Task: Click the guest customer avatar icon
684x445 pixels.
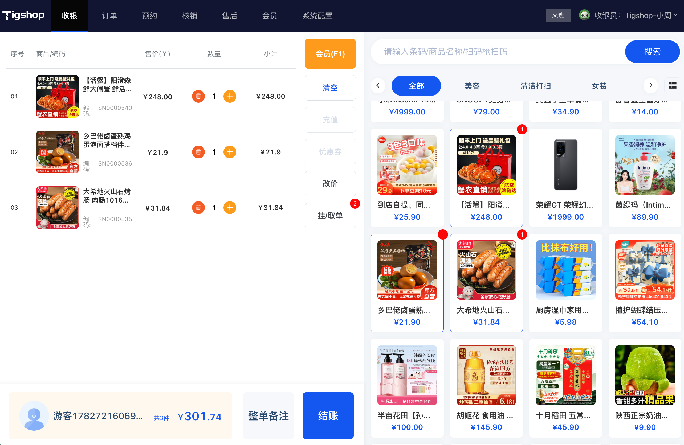Action: [34, 415]
